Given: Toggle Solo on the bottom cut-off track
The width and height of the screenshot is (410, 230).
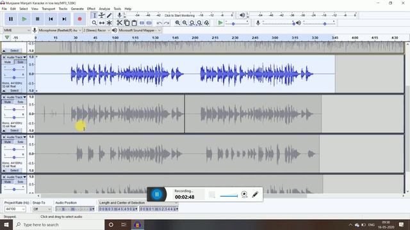Looking at the screenshot, I should pos(20,181).
